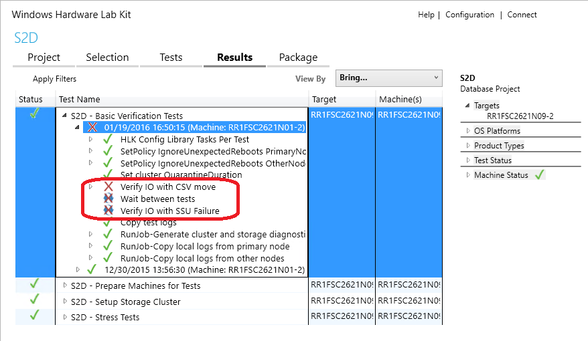This screenshot has width=588, height=341.
Task: Click status check for Prepare Machines for Tests
Action: [x=35, y=283]
